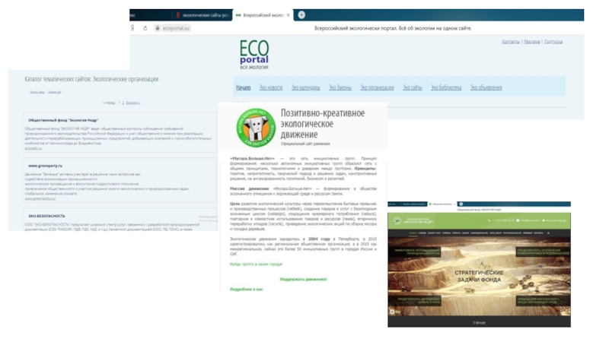Screen dimensions: 609x342
Task: Click the Подписка link
Action: point(553,42)
